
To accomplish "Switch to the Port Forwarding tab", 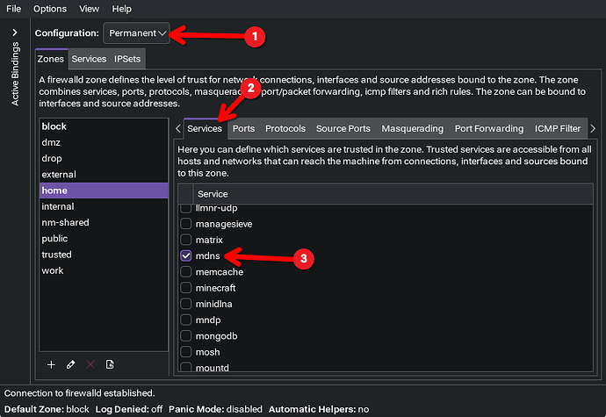I will [x=489, y=129].
